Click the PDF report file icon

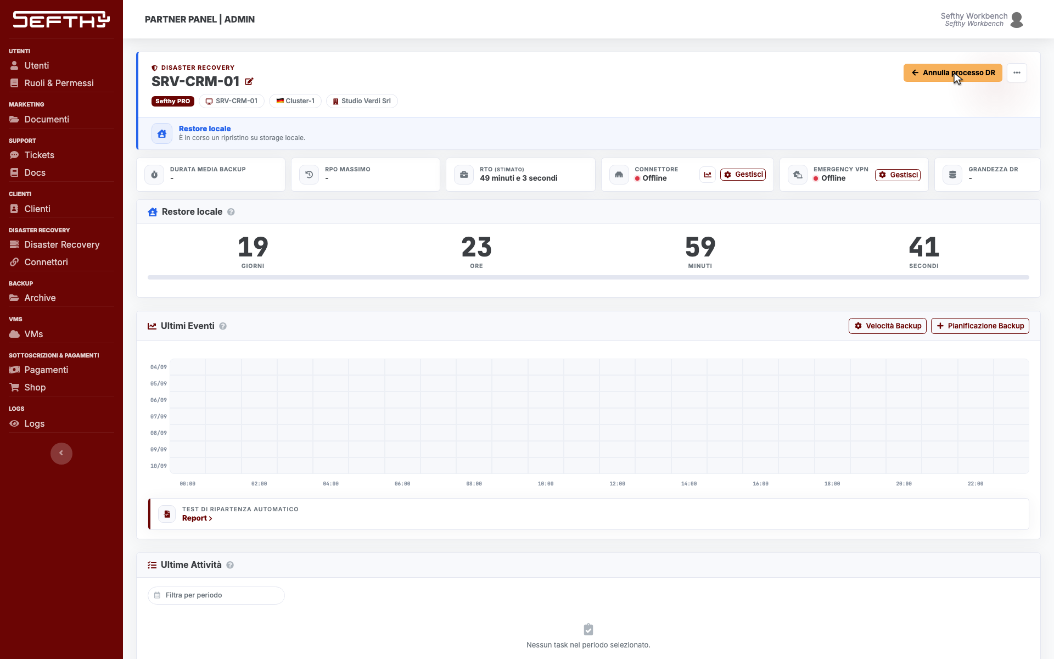click(167, 514)
